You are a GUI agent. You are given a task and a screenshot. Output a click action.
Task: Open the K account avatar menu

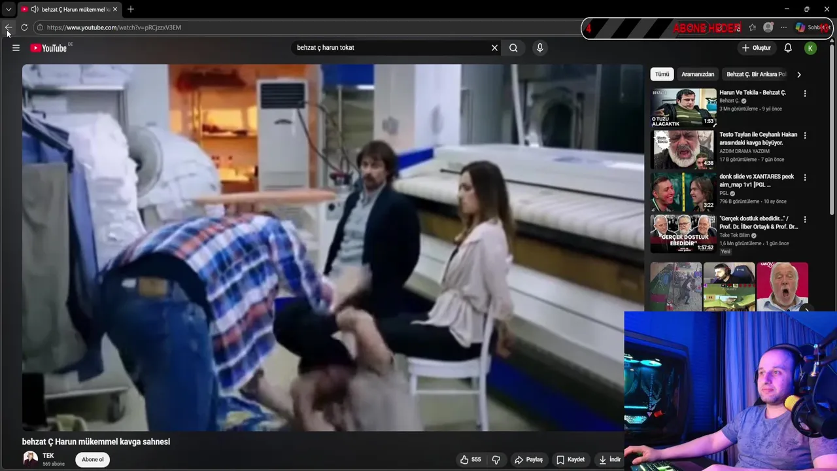tap(810, 48)
